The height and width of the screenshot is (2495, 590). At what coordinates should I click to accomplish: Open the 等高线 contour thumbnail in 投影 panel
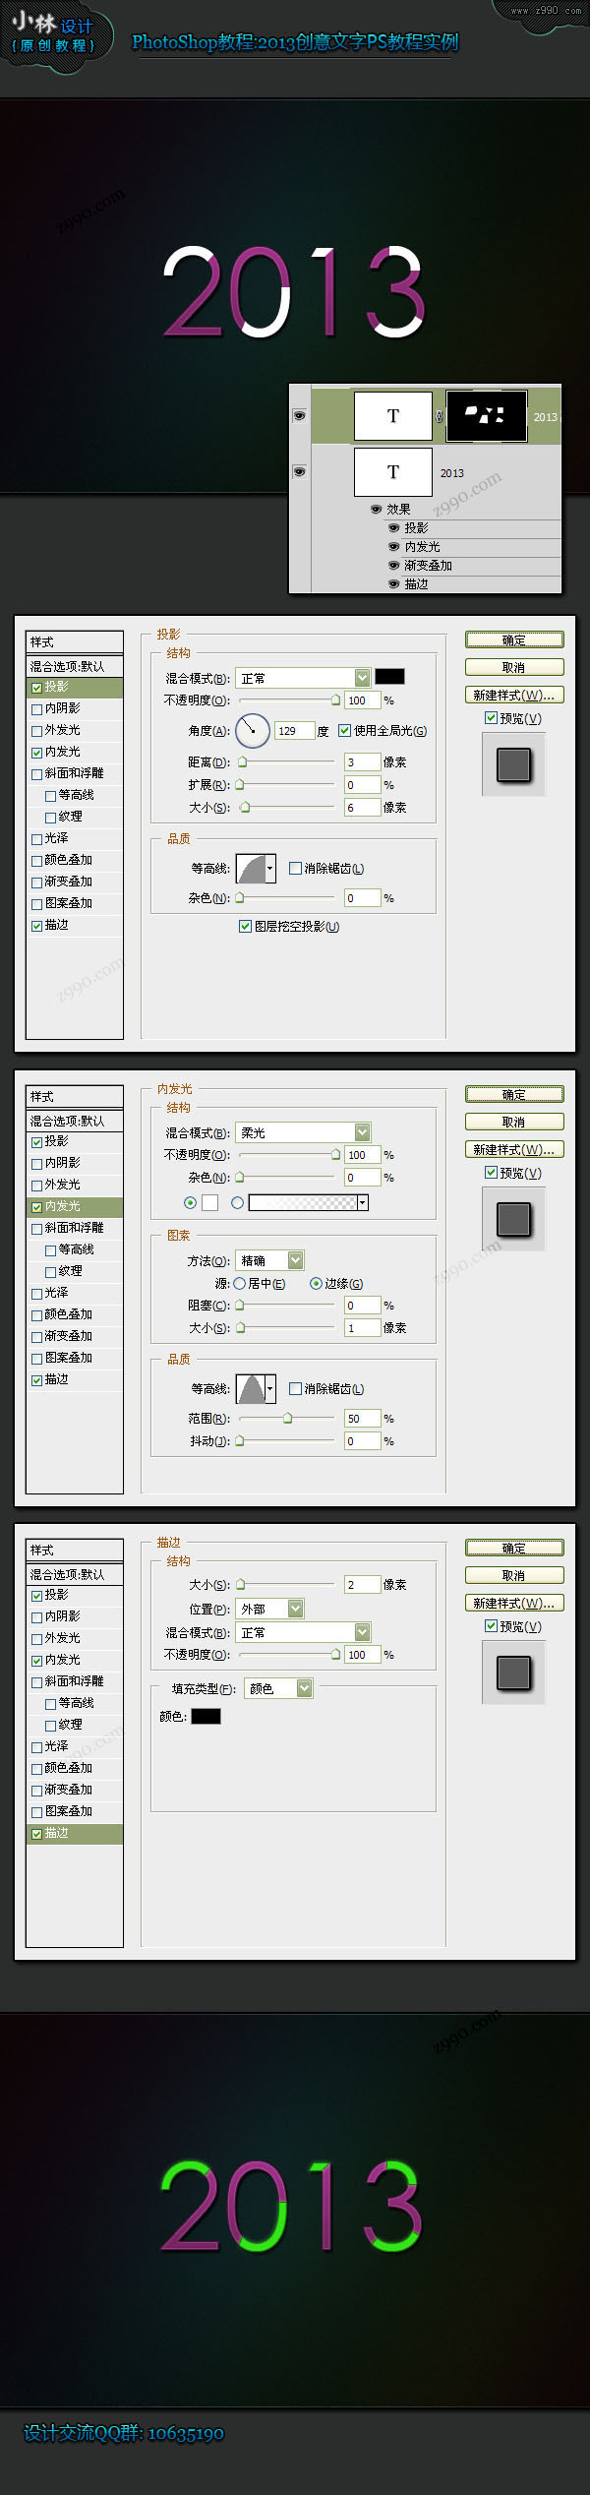pos(256,869)
